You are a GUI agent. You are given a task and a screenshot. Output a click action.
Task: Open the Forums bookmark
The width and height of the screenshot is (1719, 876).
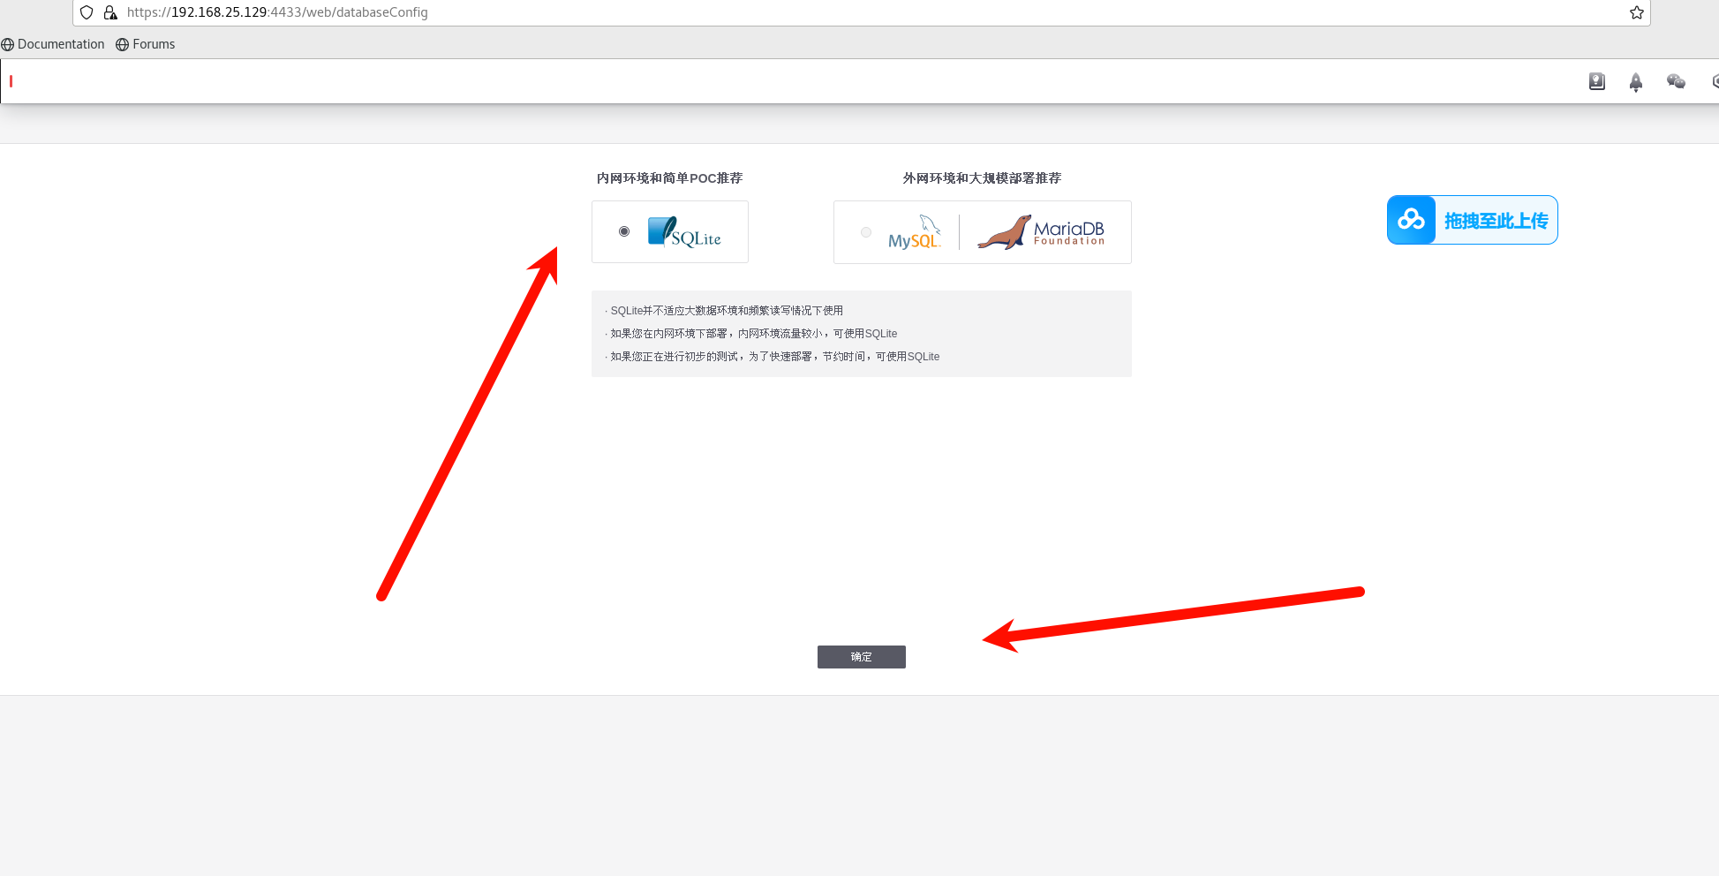(146, 44)
